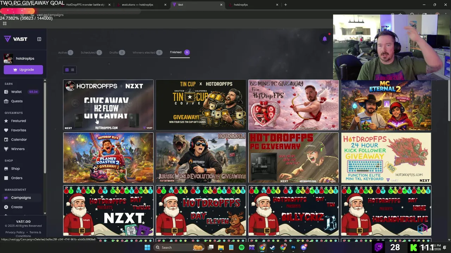Open the Tin Cup Coffee giveaway card
This screenshot has width=451, height=253.
[x=201, y=105]
